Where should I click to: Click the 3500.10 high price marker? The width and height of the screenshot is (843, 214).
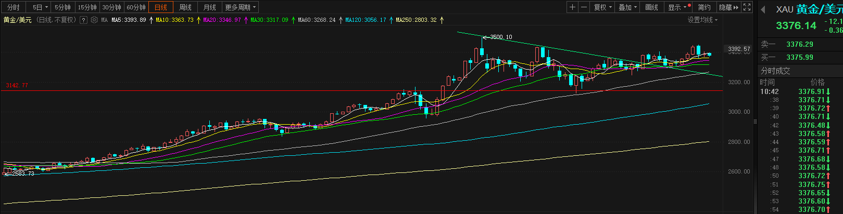[x=501, y=37]
